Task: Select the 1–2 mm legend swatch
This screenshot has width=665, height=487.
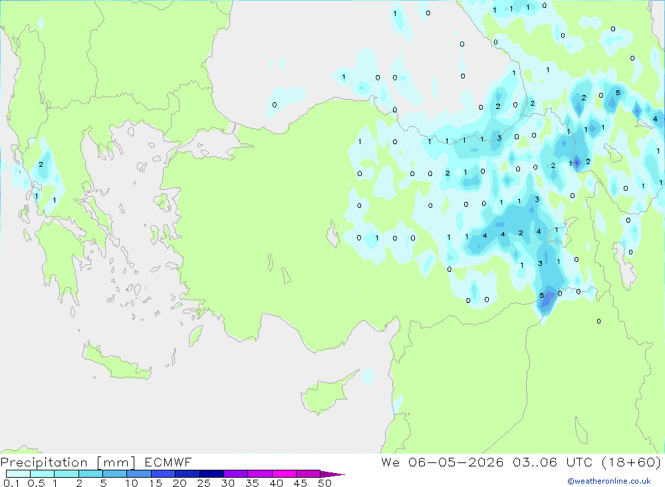Action: 66,474
